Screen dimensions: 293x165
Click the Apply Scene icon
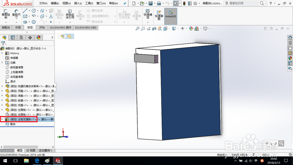tap(197, 28)
